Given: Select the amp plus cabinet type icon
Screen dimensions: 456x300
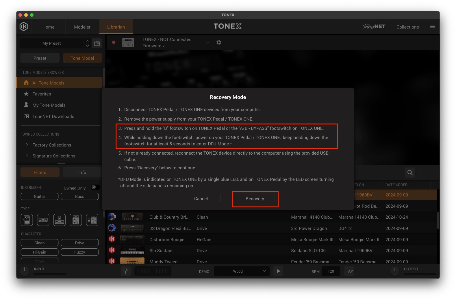Looking at the screenshot, I should [92, 220].
